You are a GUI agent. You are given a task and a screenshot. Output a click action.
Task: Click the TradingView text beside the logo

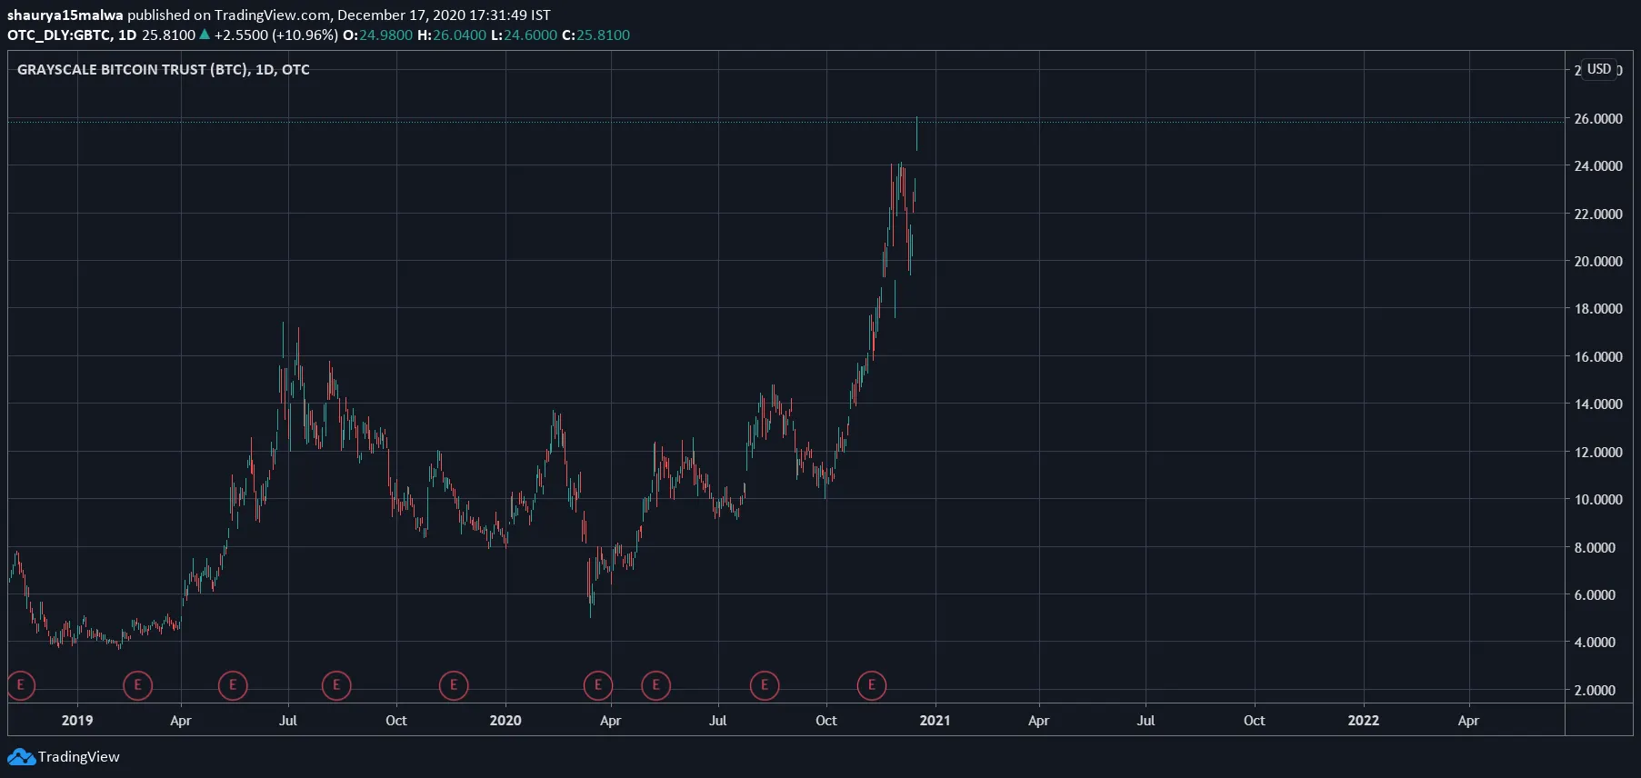click(79, 757)
